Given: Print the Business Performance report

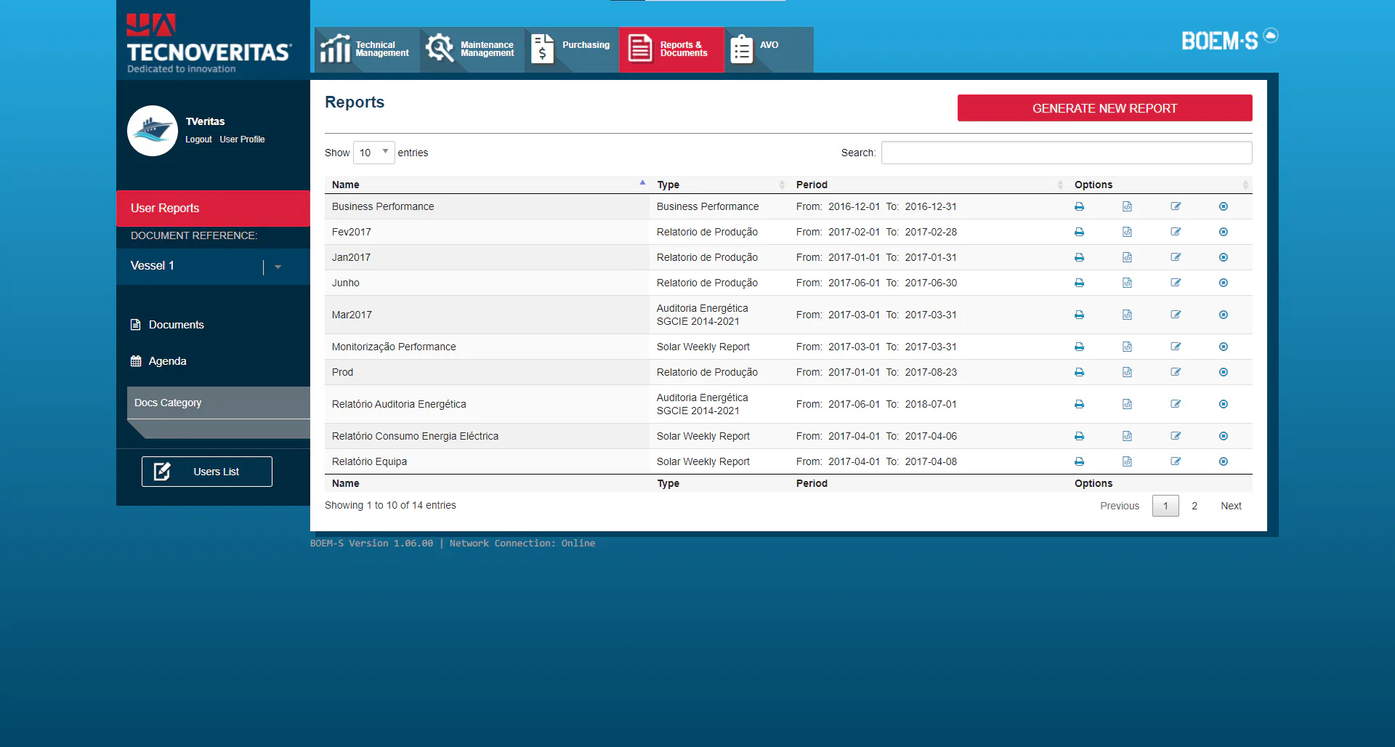Looking at the screenshot, I should point(1079,206).
